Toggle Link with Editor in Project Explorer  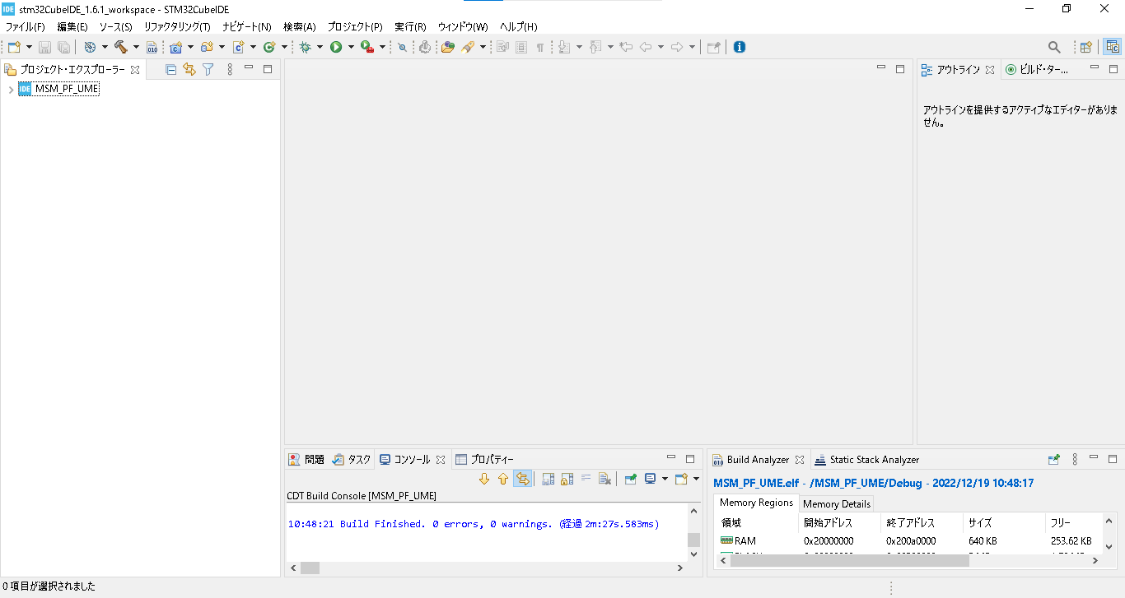pos(189,70)
